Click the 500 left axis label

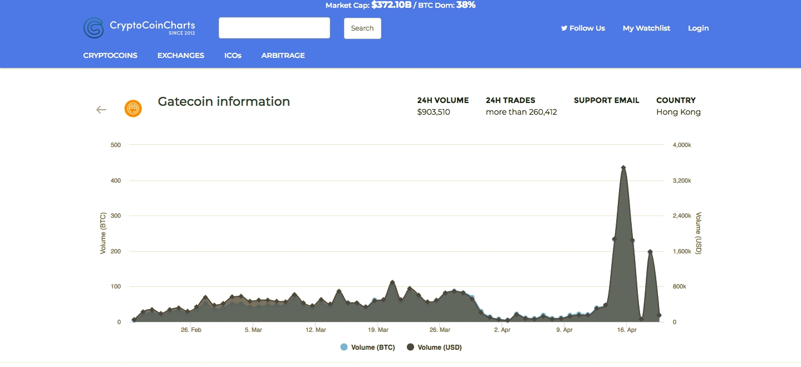(x=116, y=145)
